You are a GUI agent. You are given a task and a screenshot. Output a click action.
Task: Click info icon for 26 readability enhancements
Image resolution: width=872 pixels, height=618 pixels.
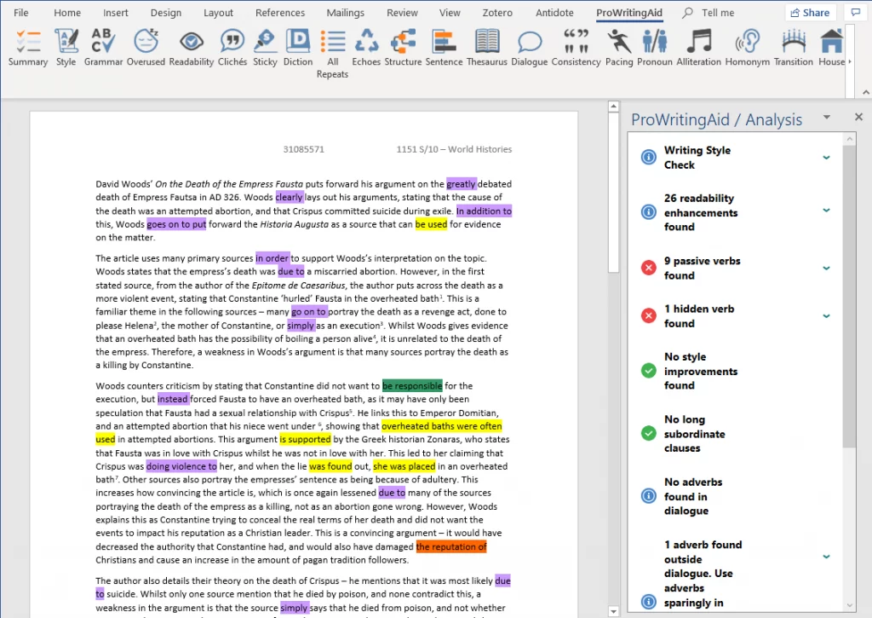pos(648,211)
